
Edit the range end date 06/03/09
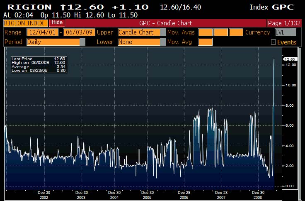click(79, 32)
